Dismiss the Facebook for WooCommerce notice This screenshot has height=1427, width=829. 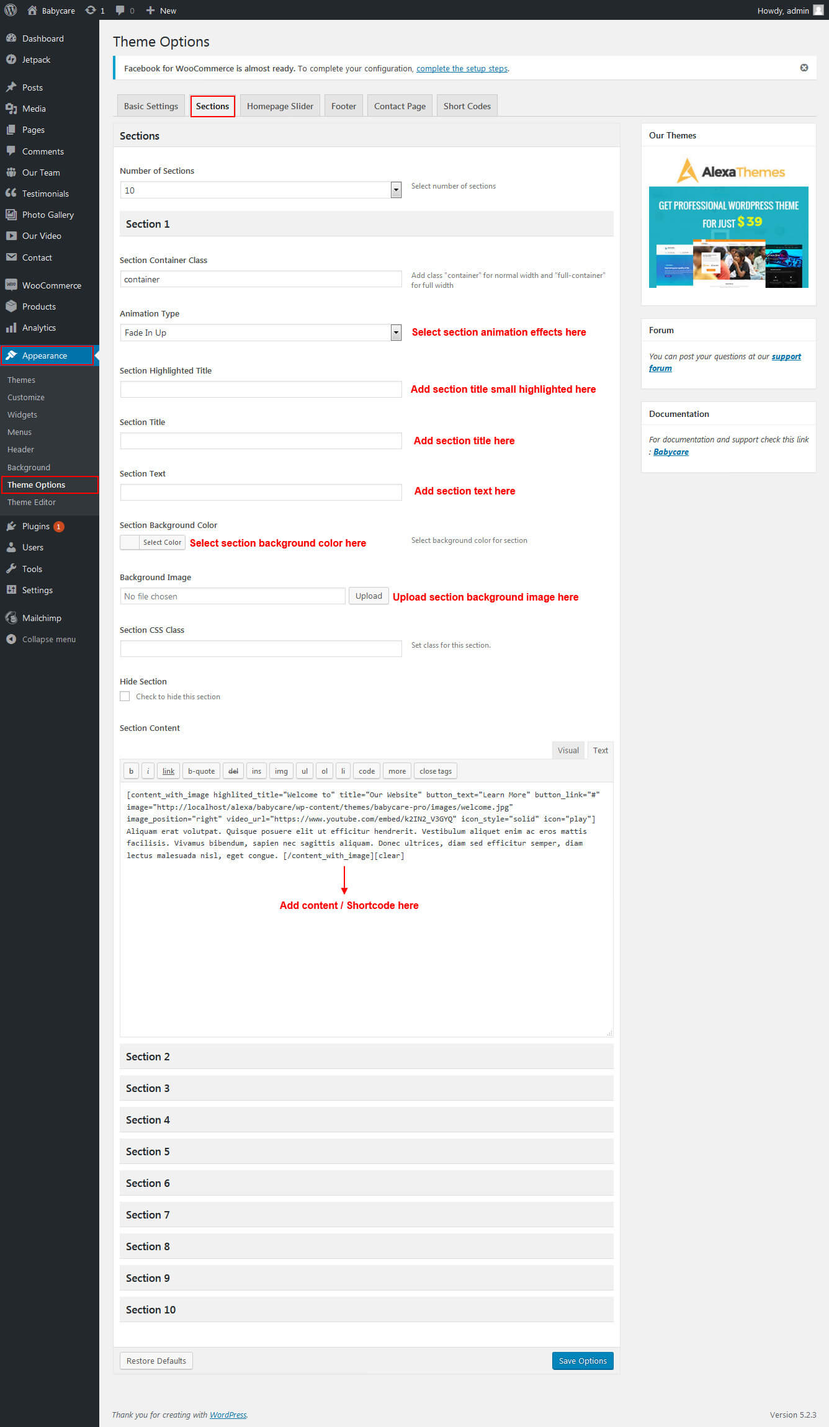tap(804, 68)
